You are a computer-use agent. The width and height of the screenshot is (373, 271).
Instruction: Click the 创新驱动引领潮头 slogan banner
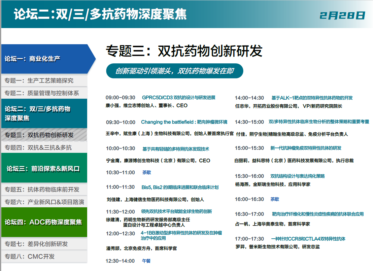point(175,71)
